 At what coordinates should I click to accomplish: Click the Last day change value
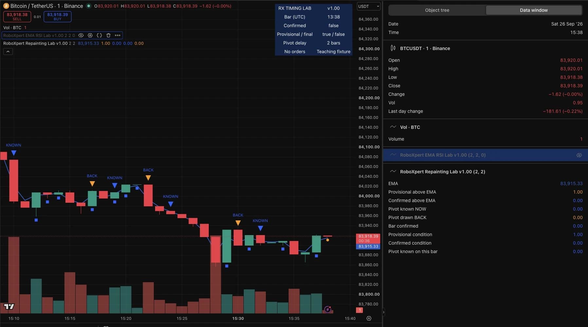(562, 111)
